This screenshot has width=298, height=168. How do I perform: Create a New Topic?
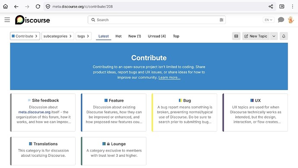tap(256, 36)
